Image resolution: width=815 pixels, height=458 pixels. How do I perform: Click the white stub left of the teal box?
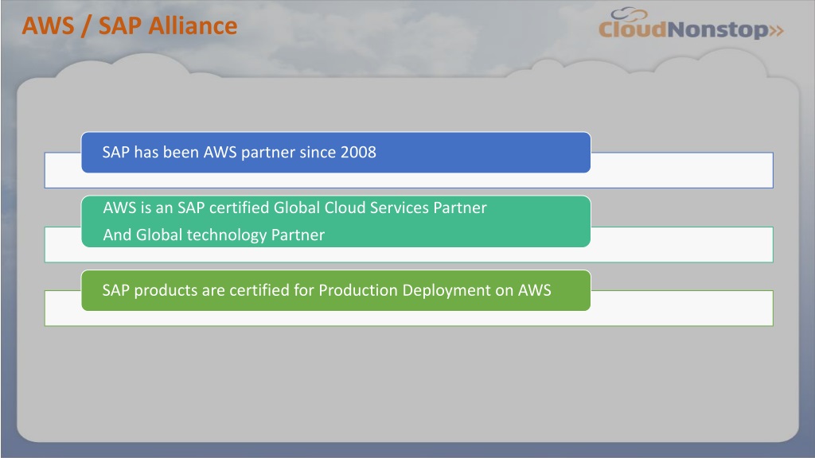click(63, 244)
